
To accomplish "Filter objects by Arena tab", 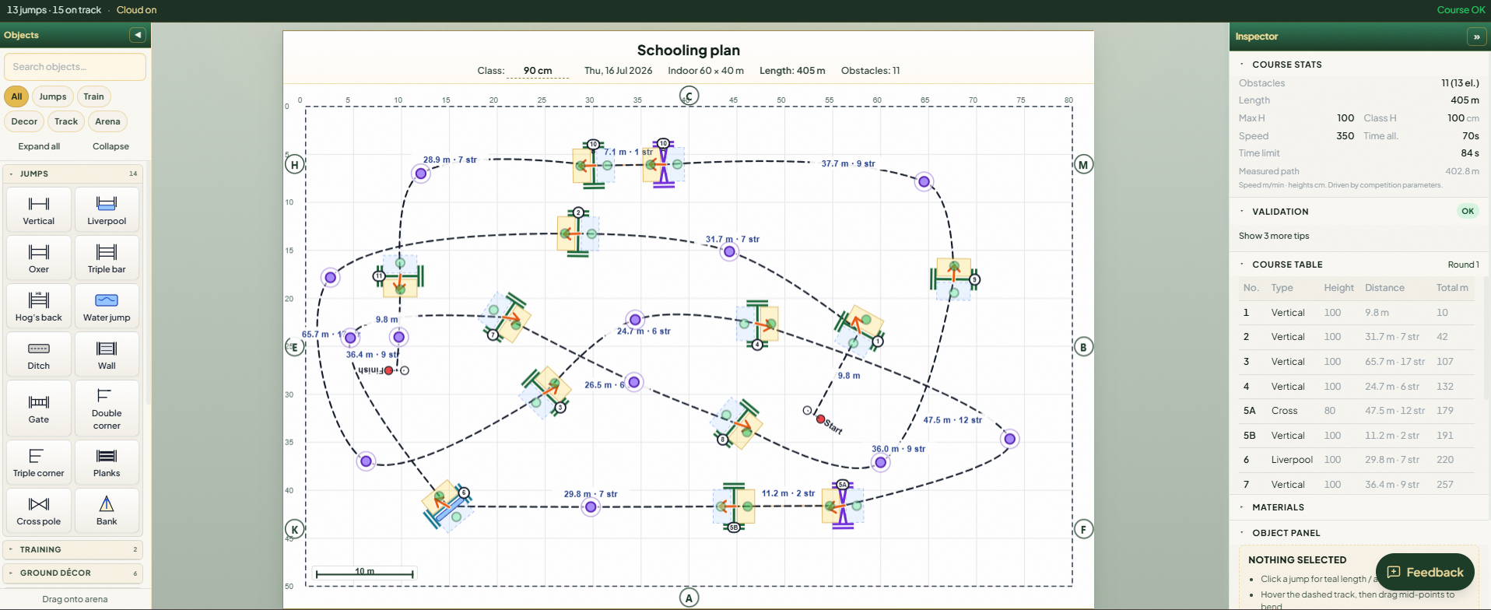I will (x=107, y=121).
